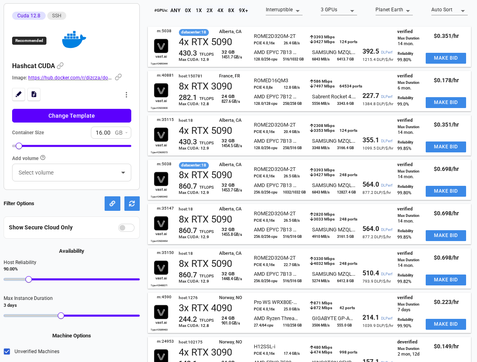Click the Docker whale logo icon
The image size is (477, 362).
click(74, 40)
